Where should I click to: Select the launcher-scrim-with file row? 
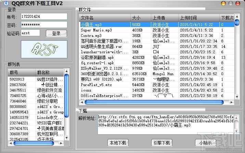(x=157, y=52)
